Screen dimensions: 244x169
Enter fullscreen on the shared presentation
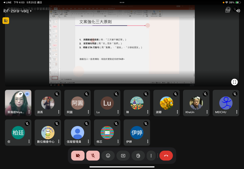point(234,82)
